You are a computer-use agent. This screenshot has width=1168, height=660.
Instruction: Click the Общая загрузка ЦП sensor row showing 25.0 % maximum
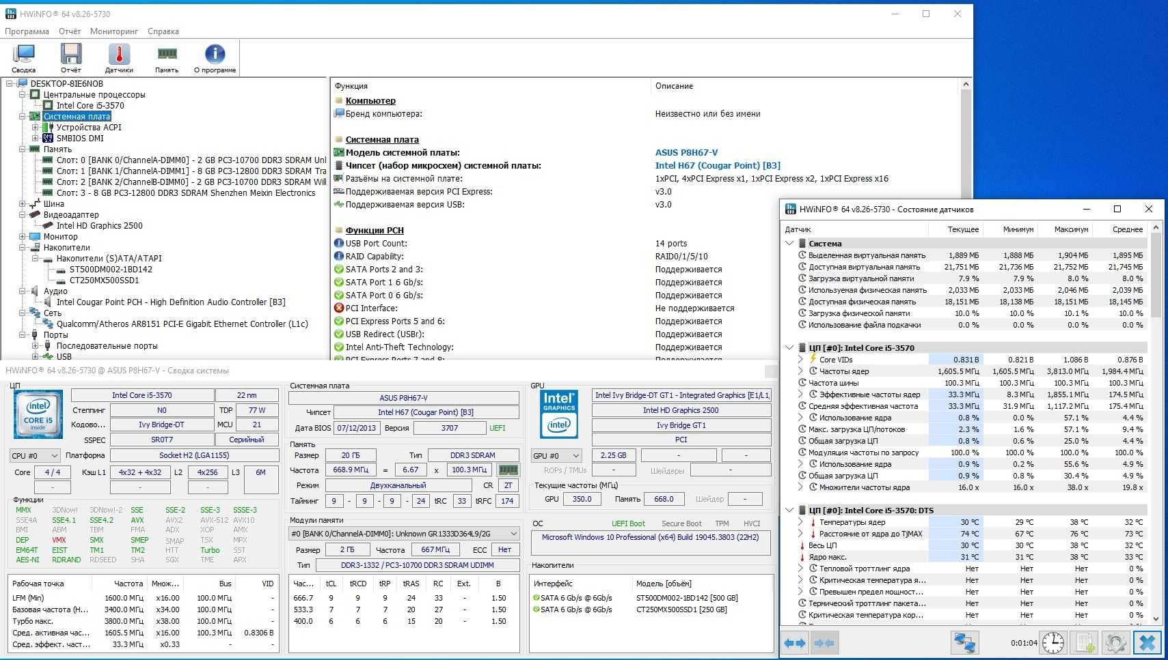tap(966, 441)
